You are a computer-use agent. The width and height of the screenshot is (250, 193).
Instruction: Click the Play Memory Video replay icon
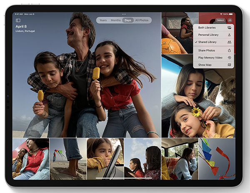pyautogui.click(x=229, y=58)
